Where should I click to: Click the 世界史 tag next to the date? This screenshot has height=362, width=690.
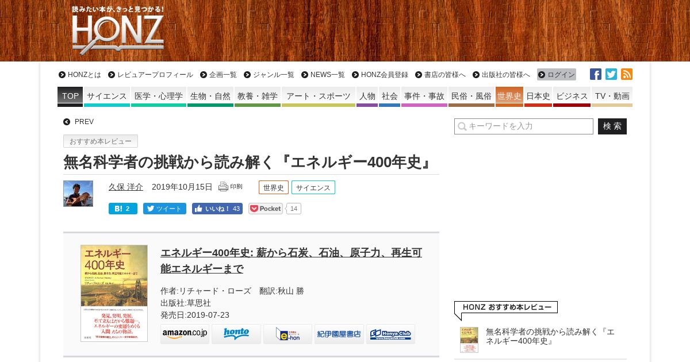click(274, 187)
